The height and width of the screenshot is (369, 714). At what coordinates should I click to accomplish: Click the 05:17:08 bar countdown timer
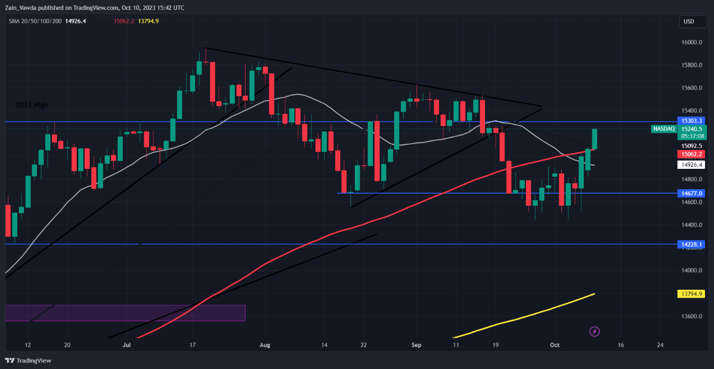click(693, 135)
